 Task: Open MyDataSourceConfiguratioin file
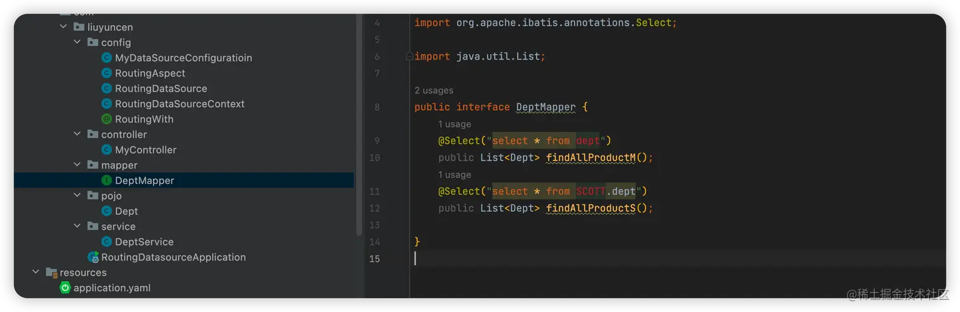point(183,58)
